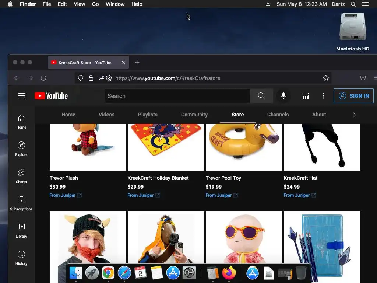
Task: Select the KreekCraft Store - YouTube tab
Action: (x=88, y=62)
